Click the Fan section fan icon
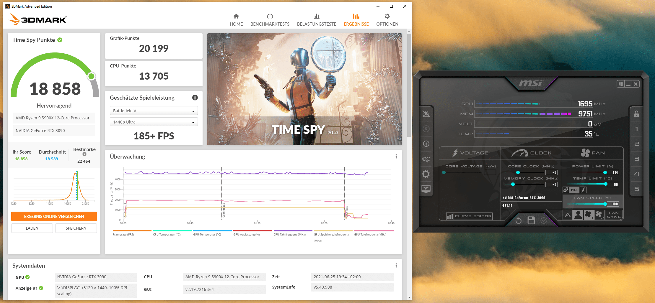The image size is (655, 303). click(x=585, y=153)
